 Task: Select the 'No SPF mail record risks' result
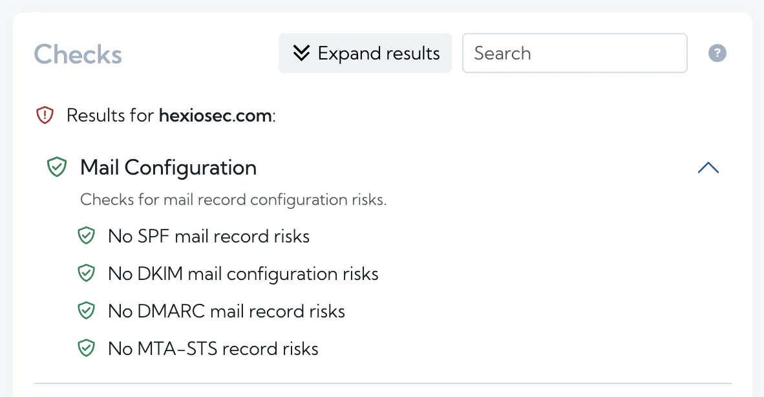pyautogui.click(x=209, y=235)
